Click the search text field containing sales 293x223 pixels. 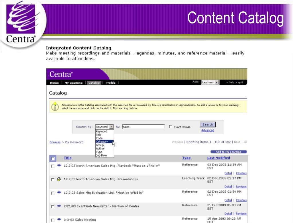pyautogui.click(x=143, y=127)
